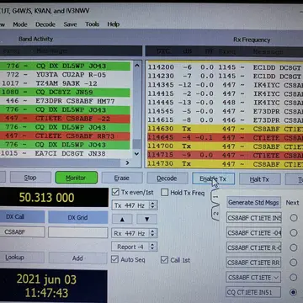Select Rx Frequency row at 114200
This screenshot has width=303, height=303.
click(225, 67)
